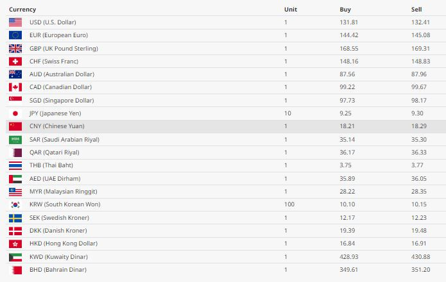Click the AUD (Australian Dollar) label
This screenshot has height=282, width=446.
[x=62, y=74]
